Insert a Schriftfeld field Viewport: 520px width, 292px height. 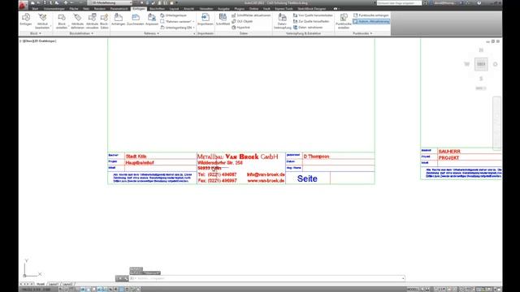(223, 19)
